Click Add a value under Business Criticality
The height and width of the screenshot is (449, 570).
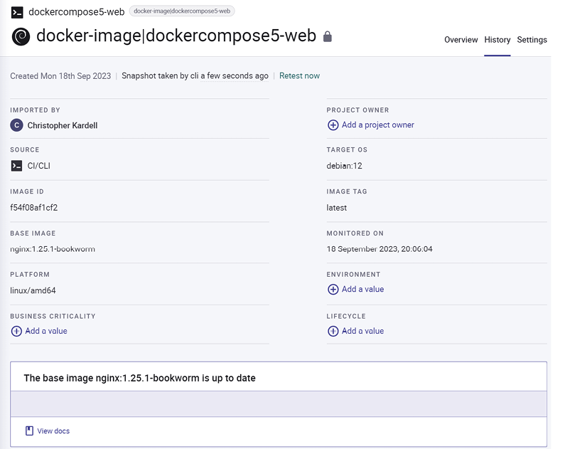point(46,331)
